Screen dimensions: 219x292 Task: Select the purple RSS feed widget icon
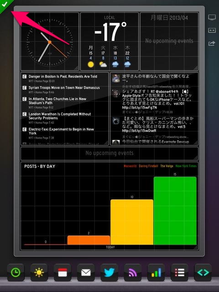(133, 272)
